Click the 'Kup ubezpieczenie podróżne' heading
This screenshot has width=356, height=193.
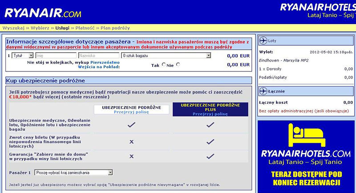pyautogui.click(x=45, y=81)
